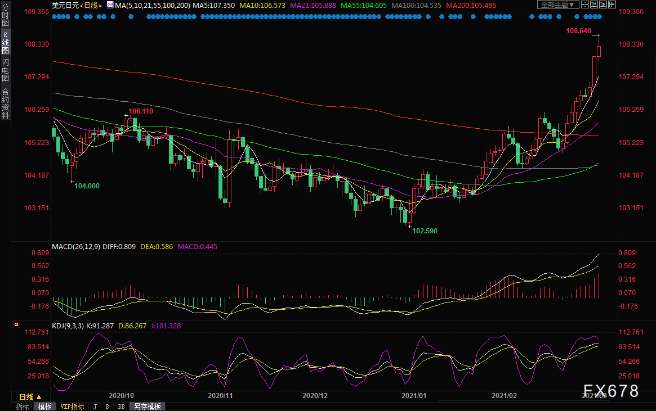This screenshot has height=411, width=656.
Task: Click the J template button
Action: tap(95, 407)
